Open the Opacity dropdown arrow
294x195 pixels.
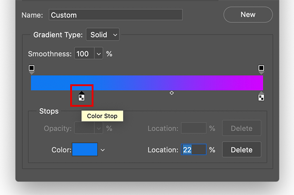[99, 128]
